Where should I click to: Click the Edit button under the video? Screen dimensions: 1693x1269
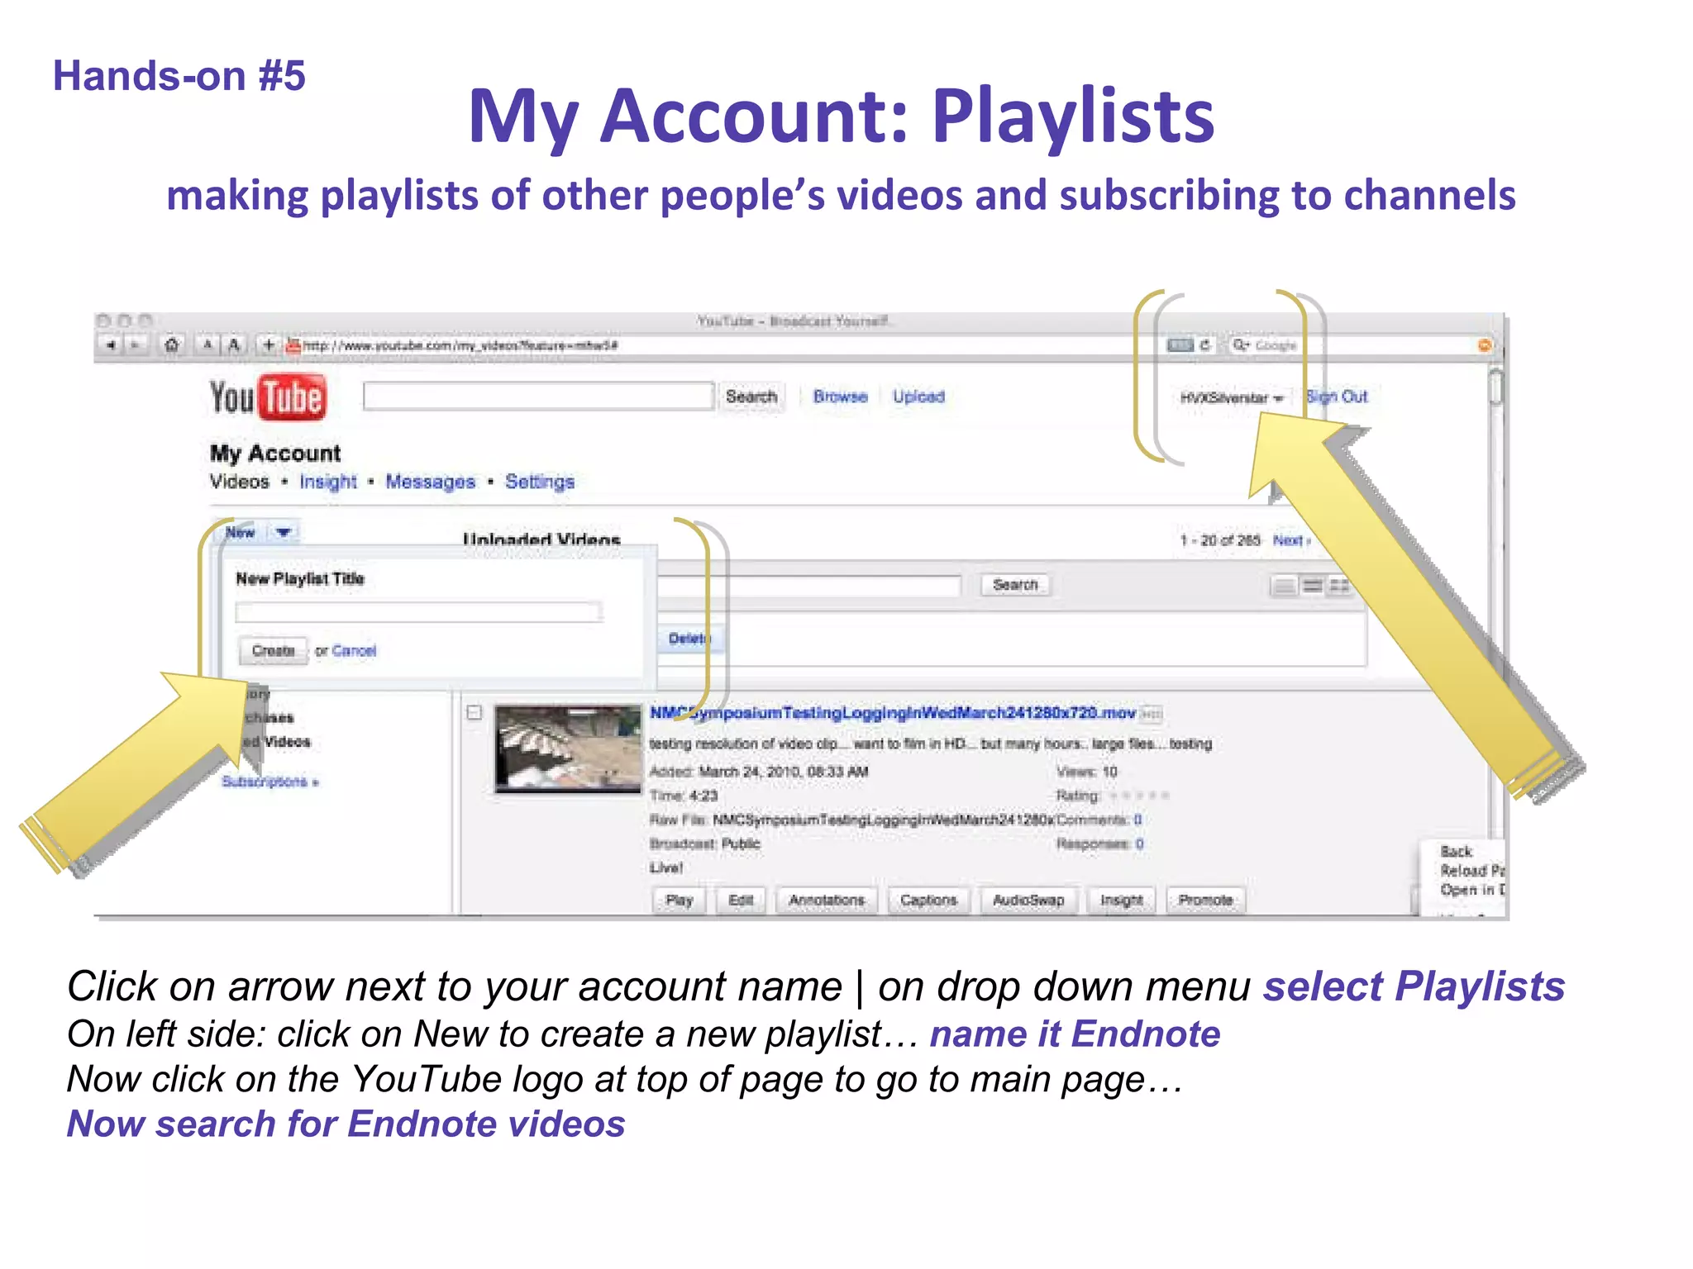741,901
